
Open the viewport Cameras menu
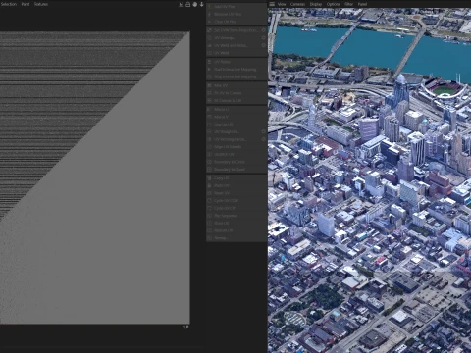coord(297,4)
